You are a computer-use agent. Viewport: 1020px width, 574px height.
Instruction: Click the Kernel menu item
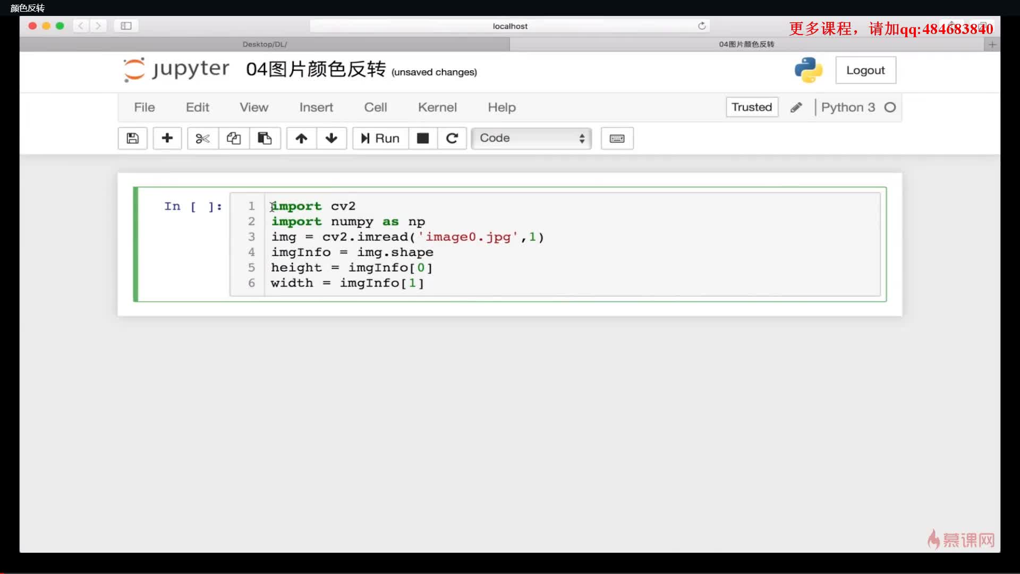point(437,106)
